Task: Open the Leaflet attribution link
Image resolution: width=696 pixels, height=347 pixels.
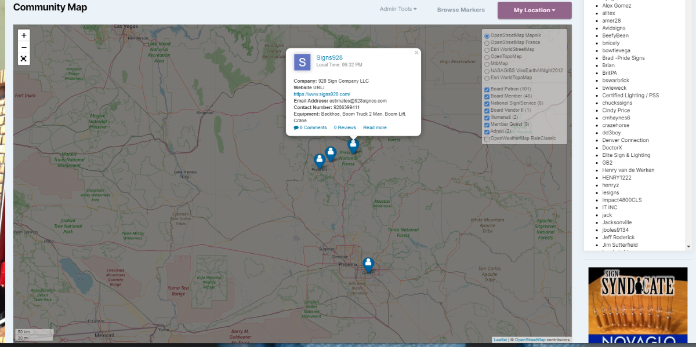Action: [x=500, y=339]
